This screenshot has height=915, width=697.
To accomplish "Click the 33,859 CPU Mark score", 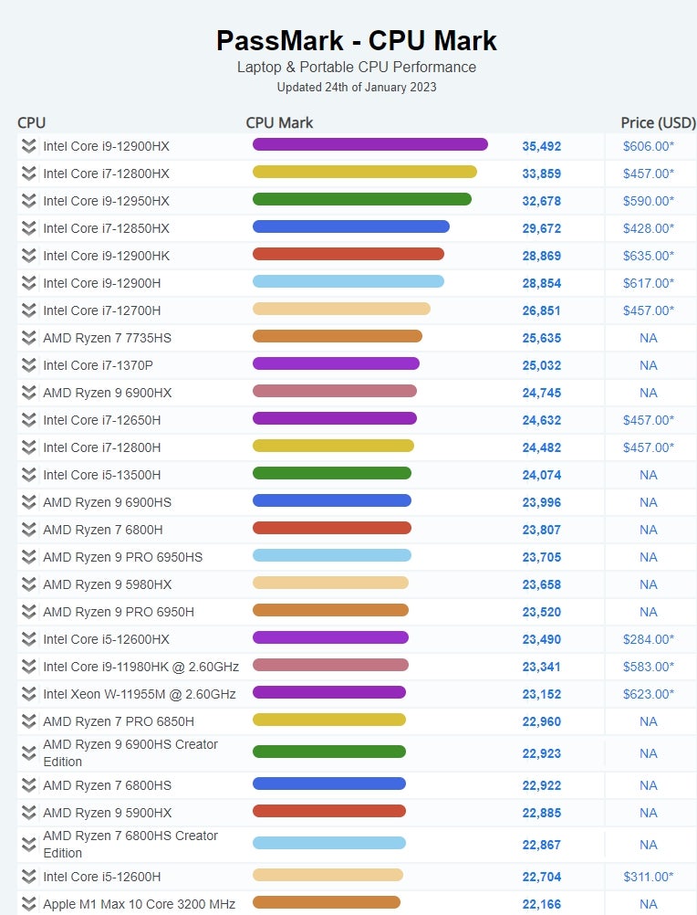I will (541, 174).
